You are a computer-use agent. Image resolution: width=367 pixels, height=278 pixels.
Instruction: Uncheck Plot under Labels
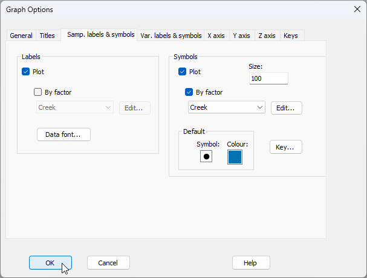coord(26,72)
